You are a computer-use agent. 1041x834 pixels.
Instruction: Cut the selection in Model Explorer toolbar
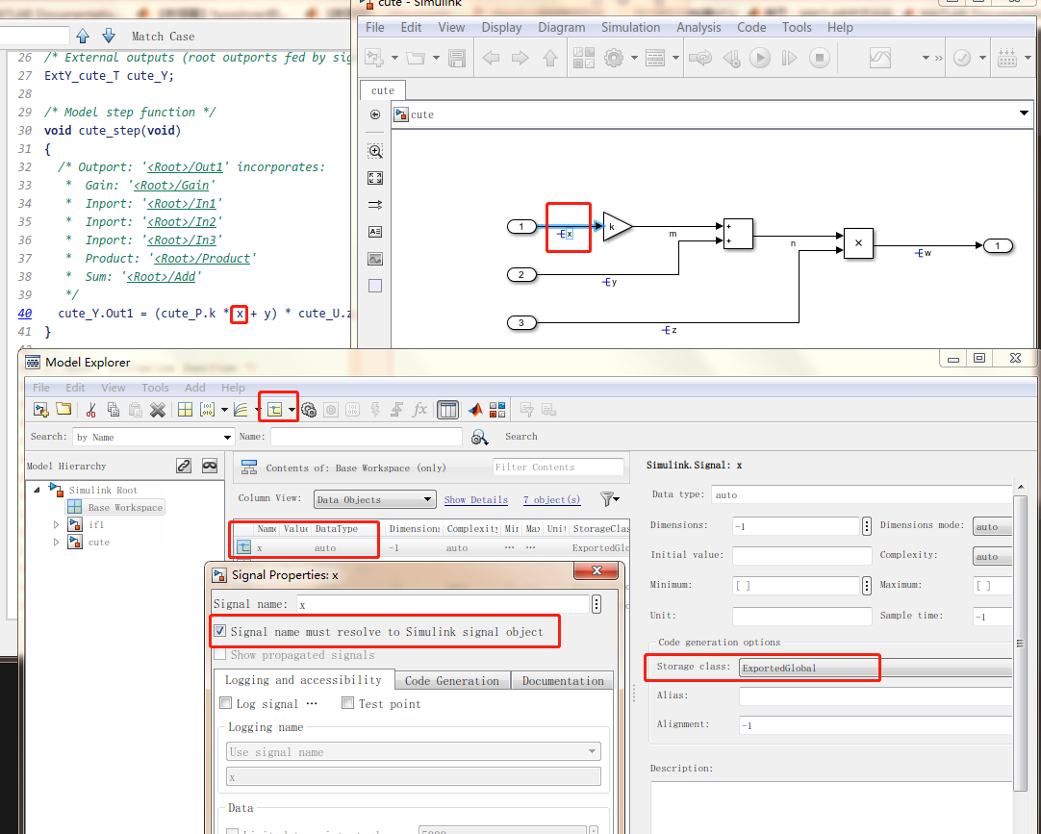[x=91, y=409]
